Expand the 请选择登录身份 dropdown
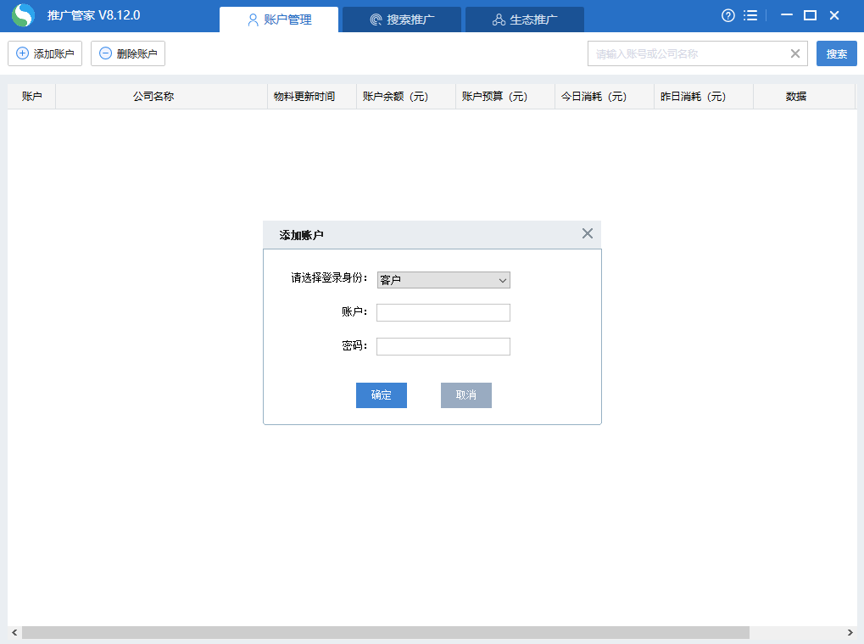Screen dimensions: 864x644 coord(443,280)
